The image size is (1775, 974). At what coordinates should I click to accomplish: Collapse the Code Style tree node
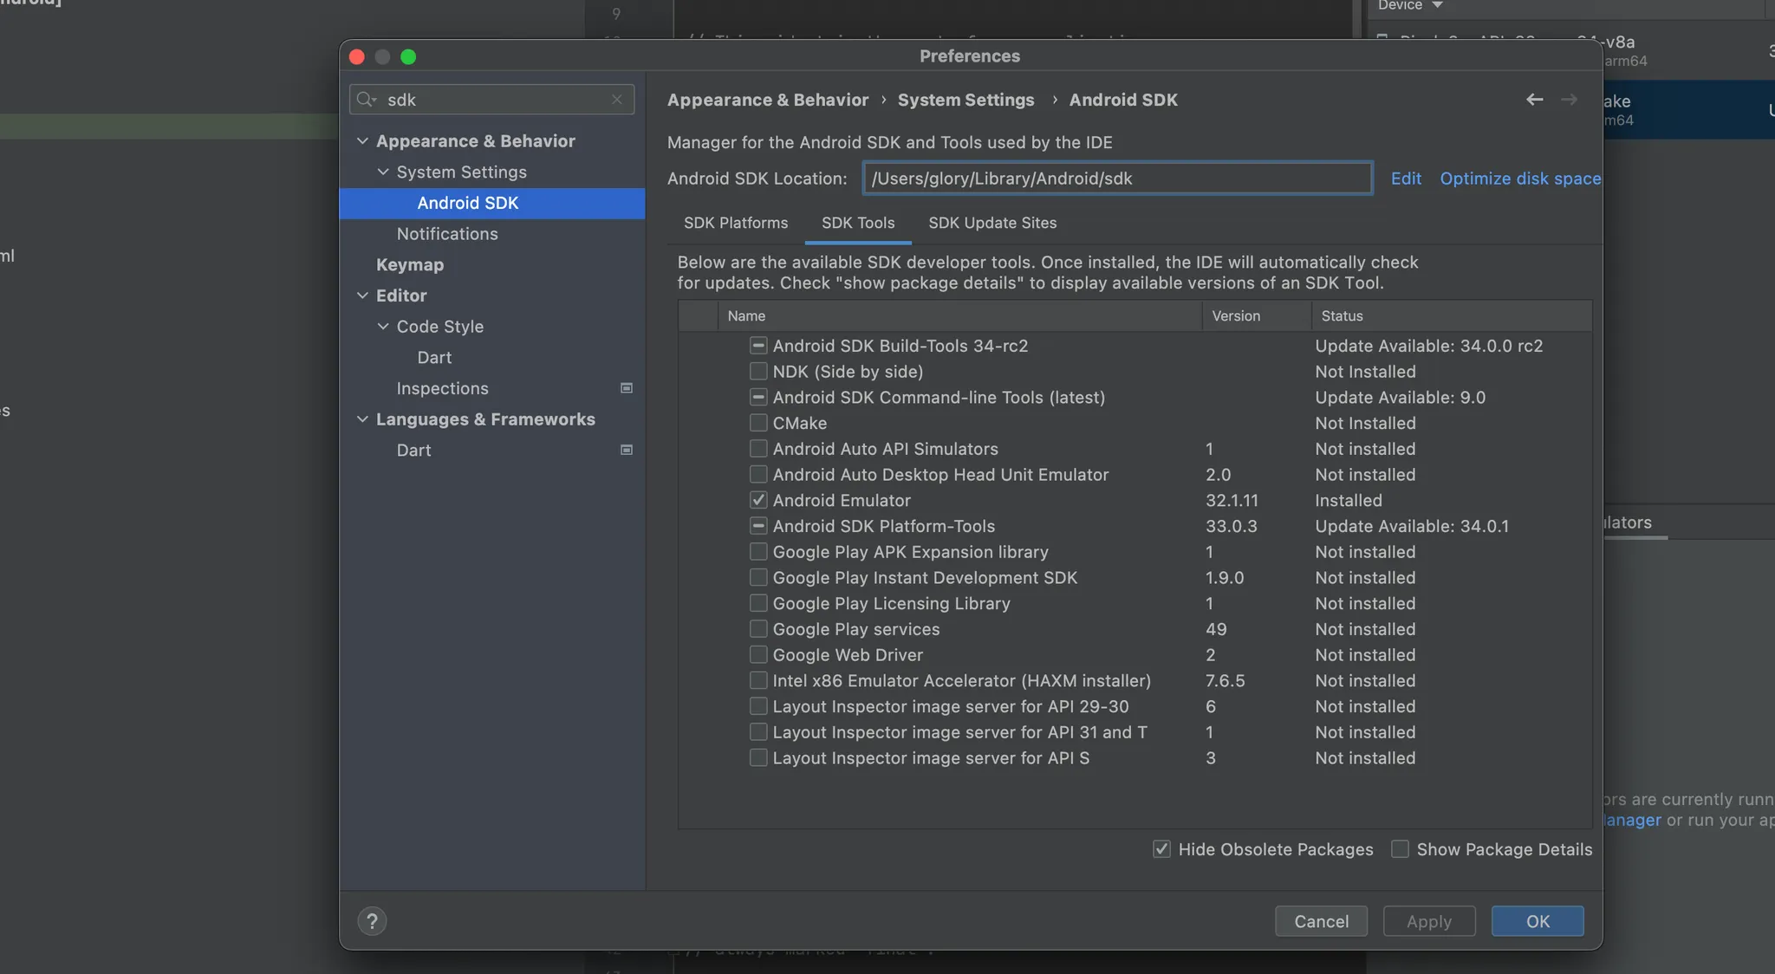click(x=383, y=327)
